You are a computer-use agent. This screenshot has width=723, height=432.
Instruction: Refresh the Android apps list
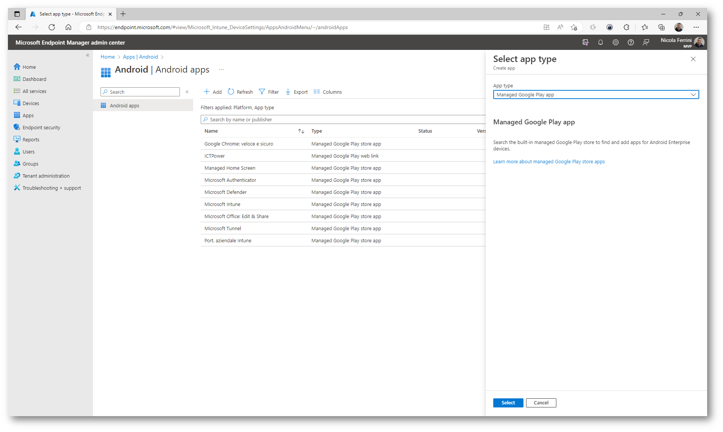[x=240, y=92]
